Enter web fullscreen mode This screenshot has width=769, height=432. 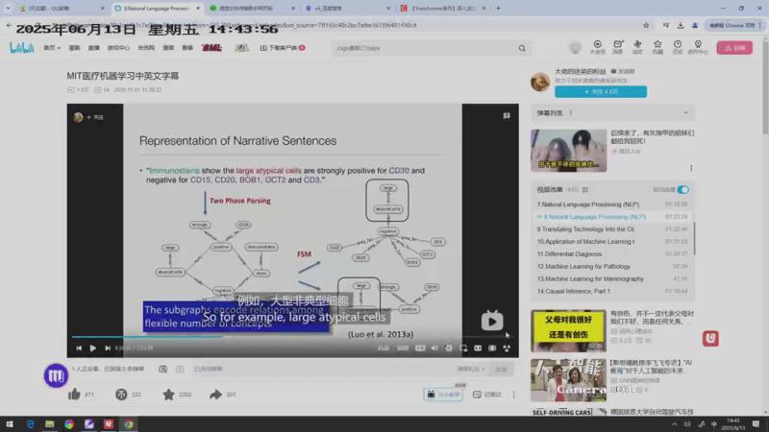coord(492,348)
